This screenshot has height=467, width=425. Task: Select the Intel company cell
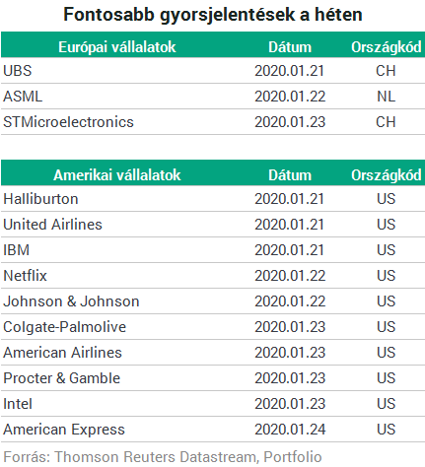18,404
